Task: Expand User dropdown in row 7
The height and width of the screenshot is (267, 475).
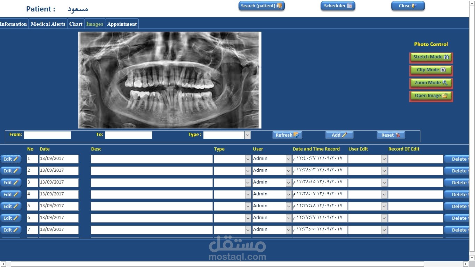Action: pos(289,230)
